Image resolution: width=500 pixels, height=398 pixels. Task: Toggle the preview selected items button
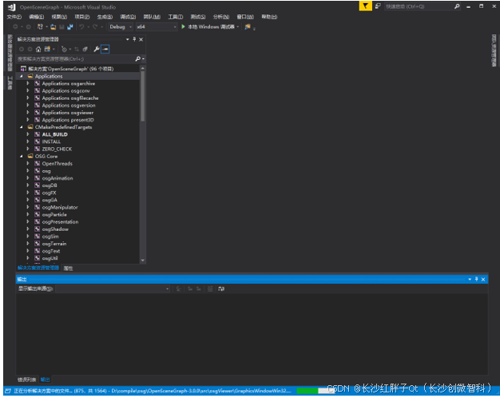105,49
